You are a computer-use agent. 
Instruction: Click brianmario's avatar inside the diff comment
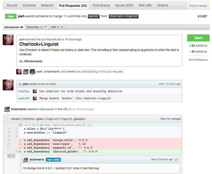click(26, 160)
